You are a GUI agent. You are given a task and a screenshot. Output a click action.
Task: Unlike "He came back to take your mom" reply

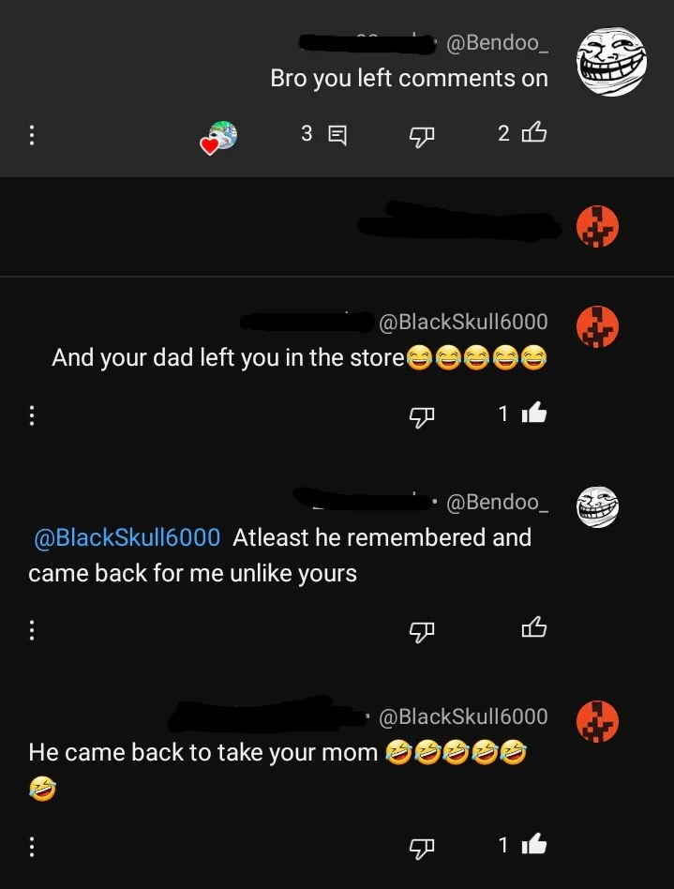pos(534,844)
